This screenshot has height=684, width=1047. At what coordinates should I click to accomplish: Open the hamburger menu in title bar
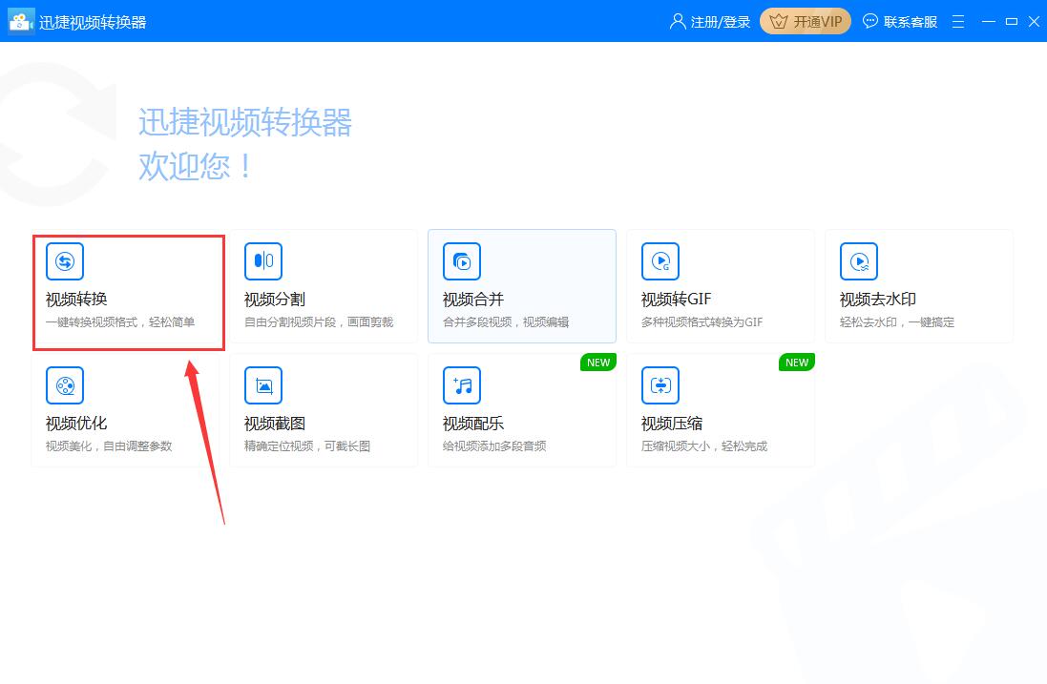pyautogui.click(x=957, y=20)
